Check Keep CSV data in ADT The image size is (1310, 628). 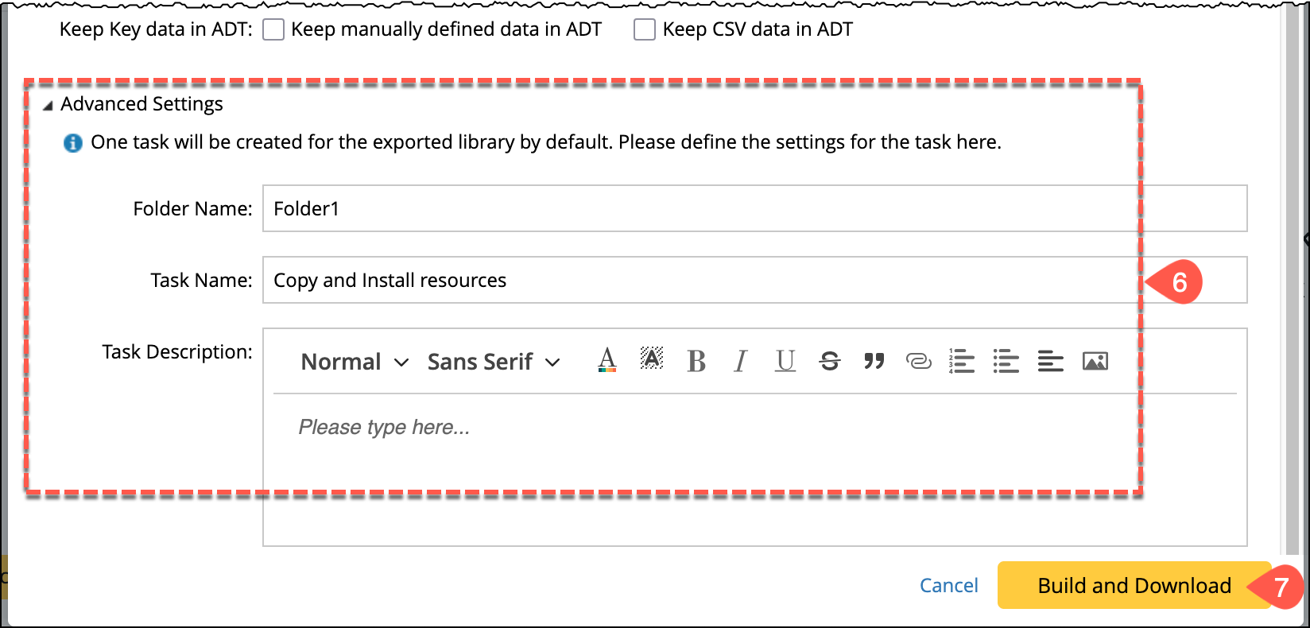coord(645,29)
